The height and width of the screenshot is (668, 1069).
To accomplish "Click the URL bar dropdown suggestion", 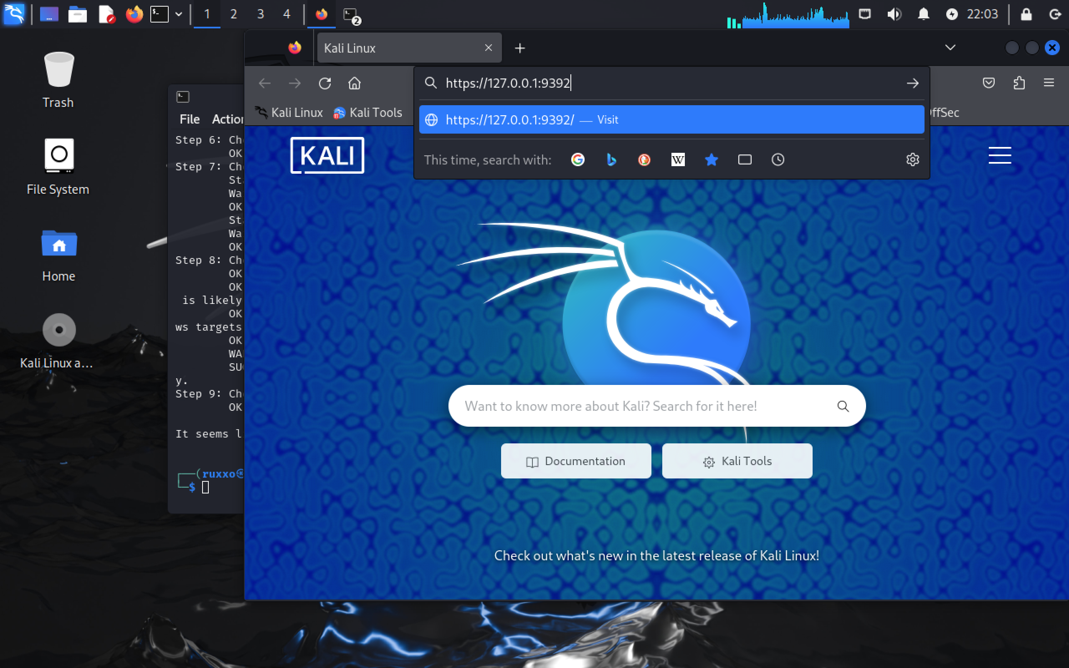I will tap(671, 119).
